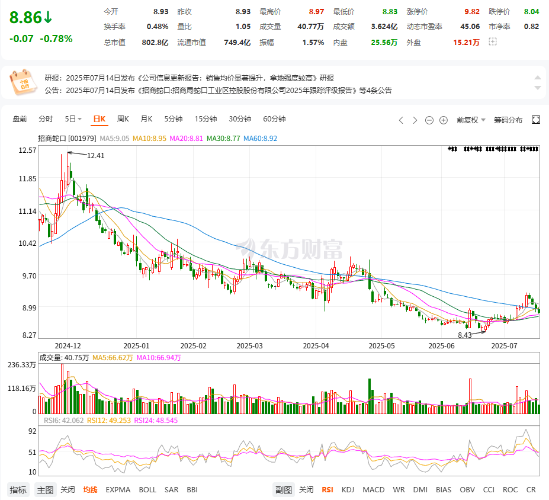Click the 主图 label button
549x500 pixels.
point(46,489)
